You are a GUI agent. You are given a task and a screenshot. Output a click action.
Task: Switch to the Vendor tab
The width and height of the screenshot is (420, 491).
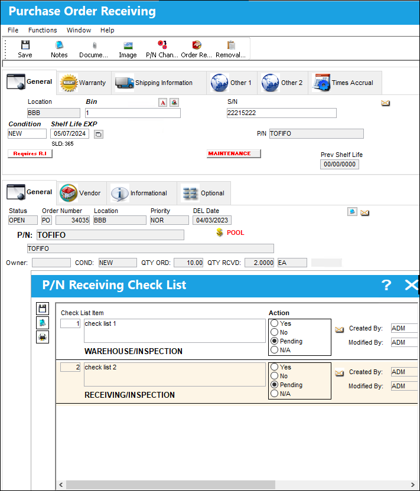click(82, 193)
